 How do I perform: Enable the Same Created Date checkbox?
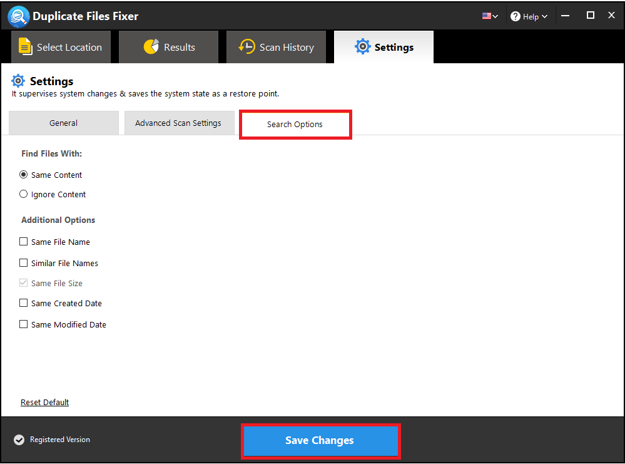(x=24, y=303)
